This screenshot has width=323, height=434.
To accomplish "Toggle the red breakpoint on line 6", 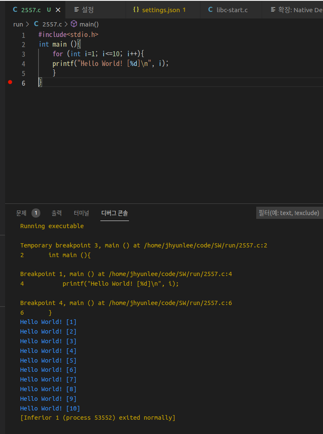I will [x=10, y=82].
